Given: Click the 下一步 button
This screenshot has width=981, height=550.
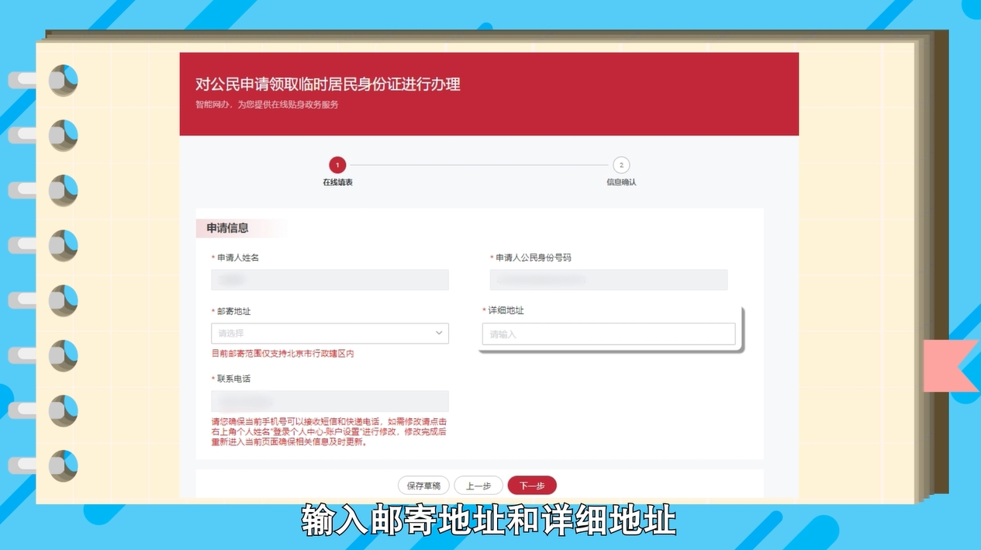Looking at the screenshot, I should [532, 485].
